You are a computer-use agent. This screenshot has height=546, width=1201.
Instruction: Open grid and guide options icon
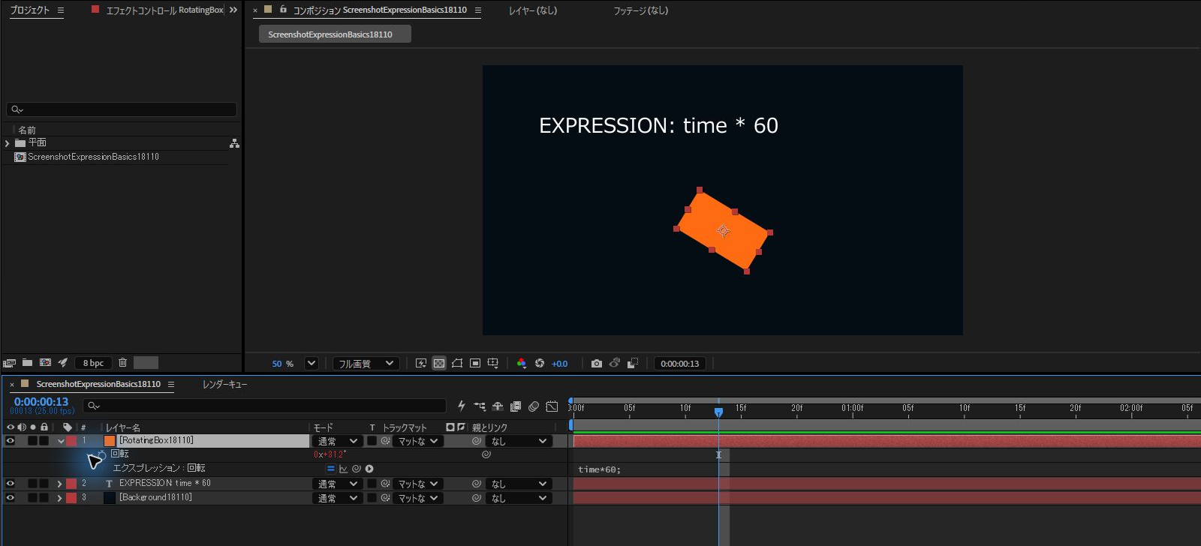[493, 363]
